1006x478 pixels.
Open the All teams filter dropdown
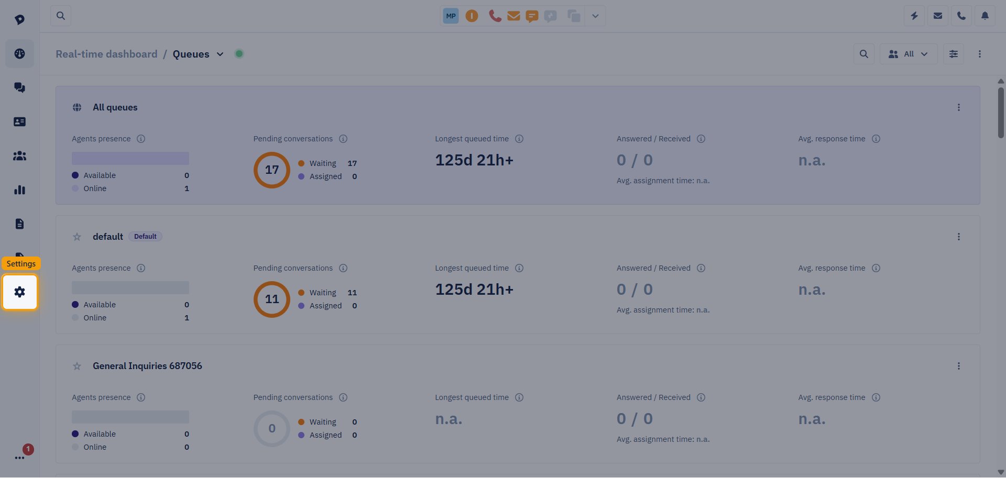[909, 54]
